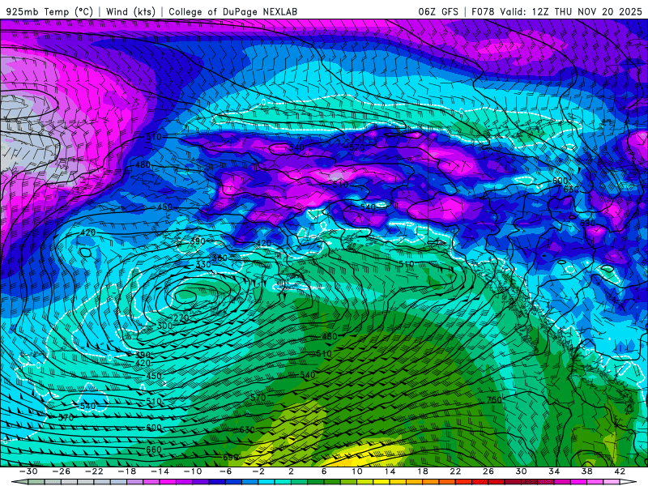The height and width of the screenshot is (486, 648).
Task: Click the 'F078 Valid: 12Z THU NOV 20 2025' text
Action: (x=556, y=11)
